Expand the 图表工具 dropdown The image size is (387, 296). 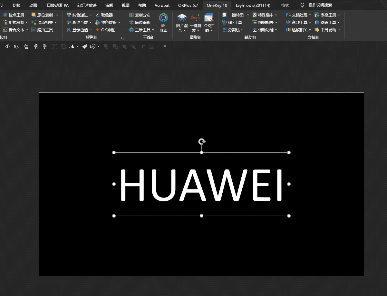tap(339, 22)
